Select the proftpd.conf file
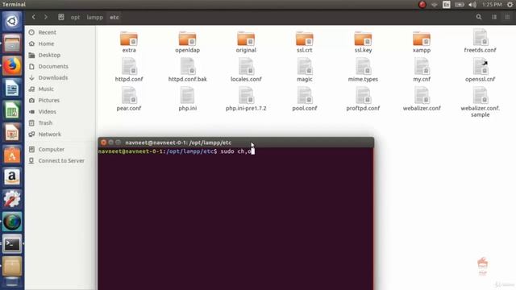 point(363,99)
